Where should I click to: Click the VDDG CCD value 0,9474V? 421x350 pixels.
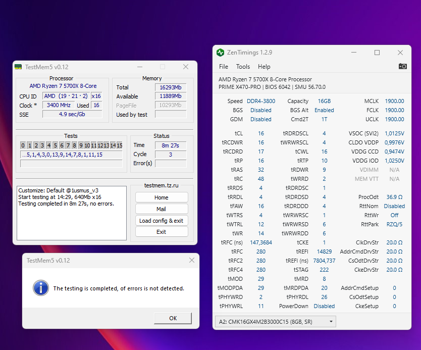[394, 152]
